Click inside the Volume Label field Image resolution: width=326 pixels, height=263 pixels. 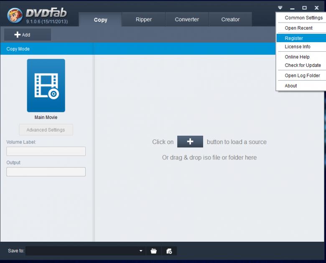tap(46, 151)
